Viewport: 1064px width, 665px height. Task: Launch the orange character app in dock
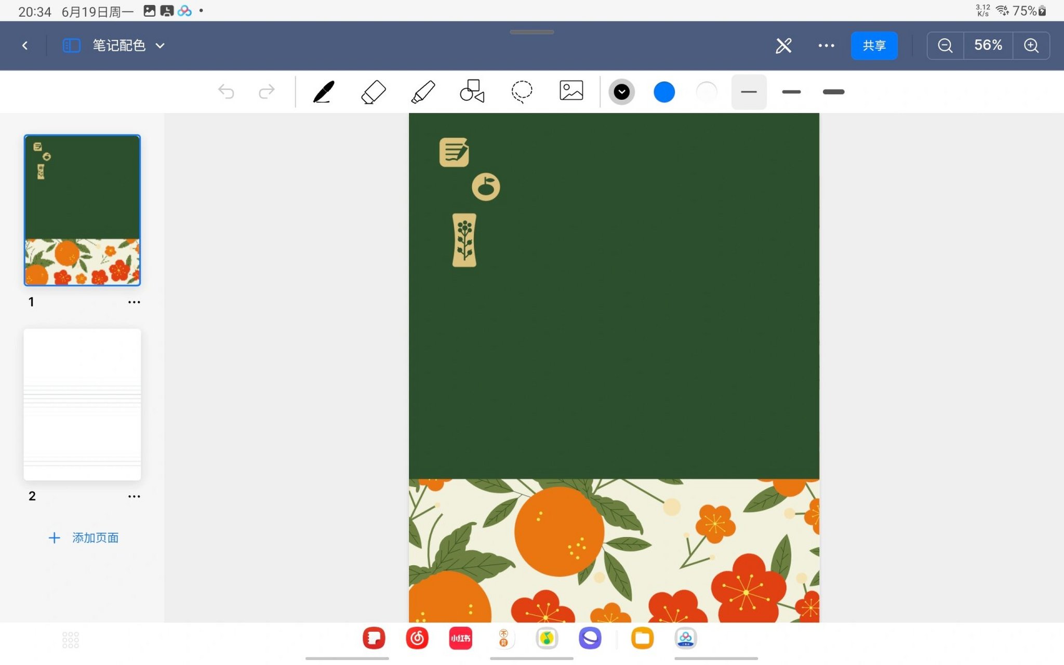click(503, 638)
